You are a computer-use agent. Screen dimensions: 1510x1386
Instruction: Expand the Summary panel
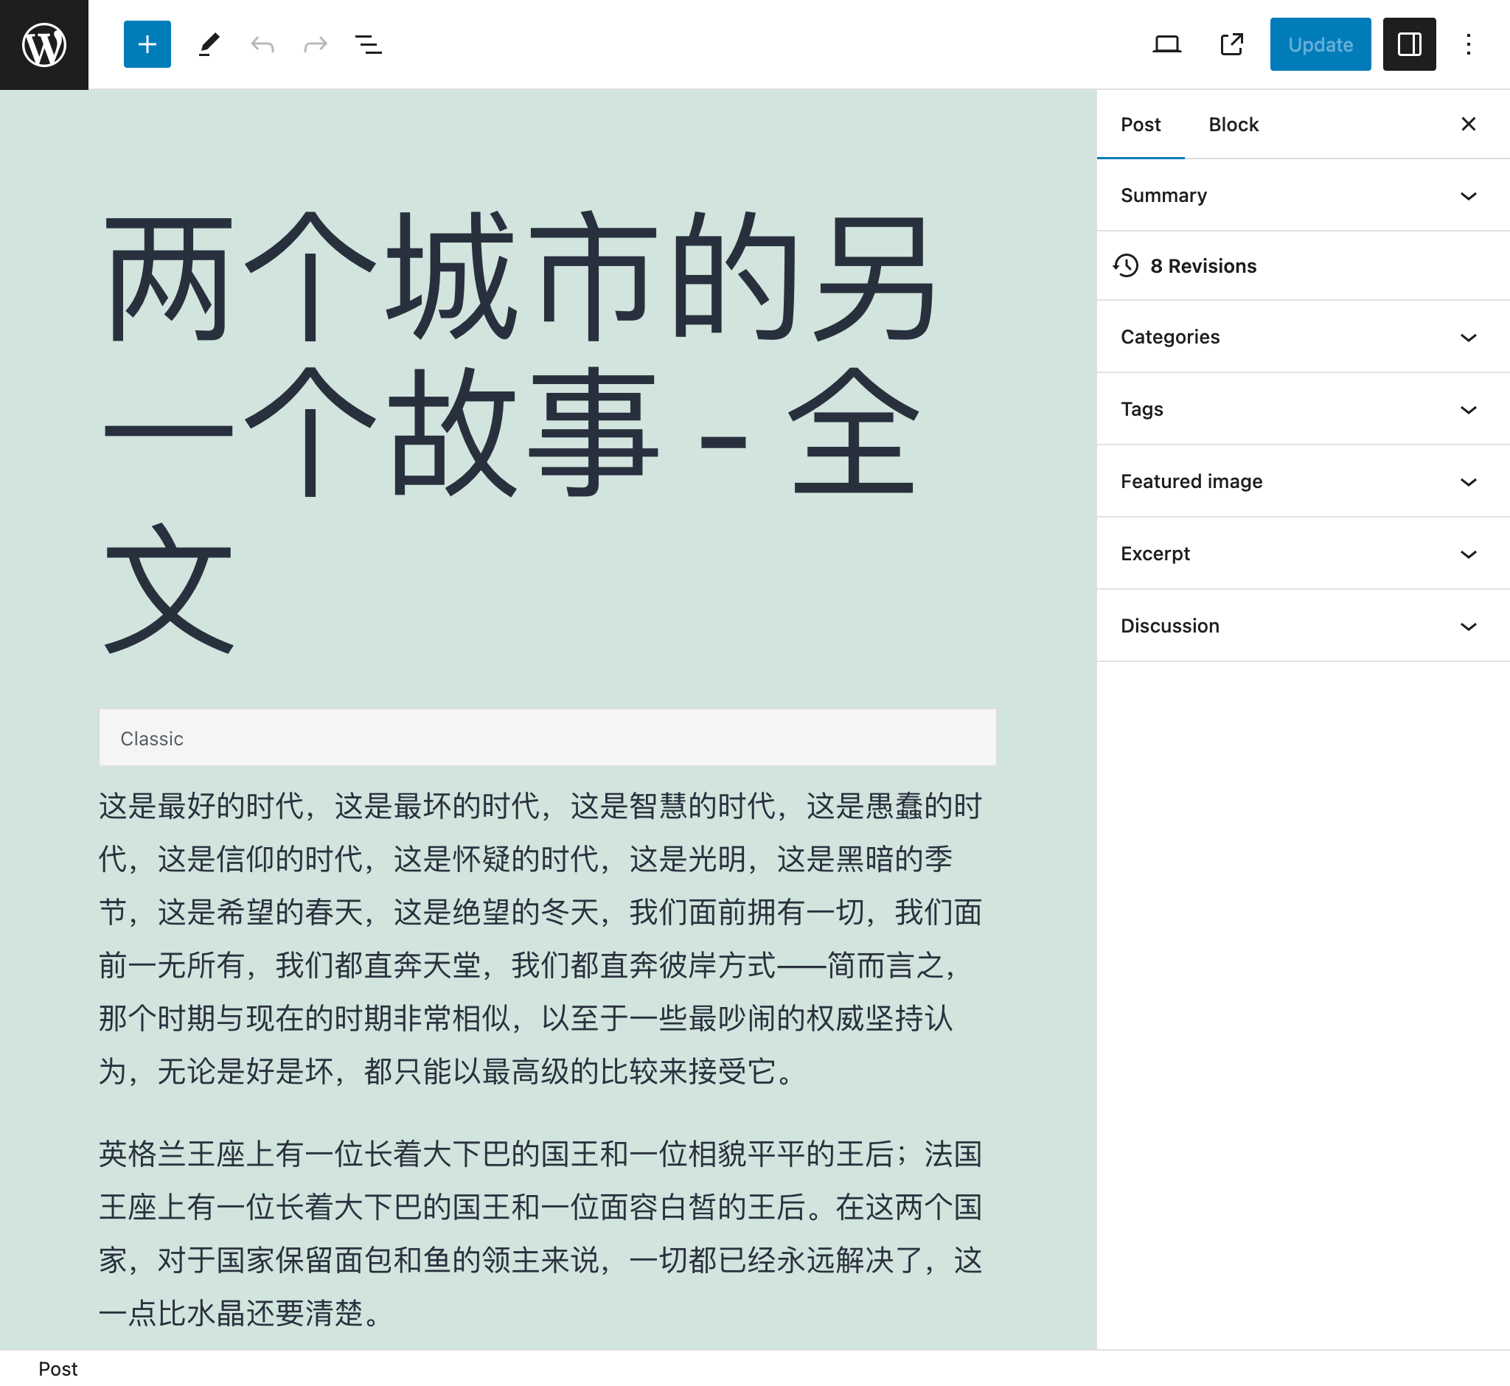click(x=1303, y=196)
